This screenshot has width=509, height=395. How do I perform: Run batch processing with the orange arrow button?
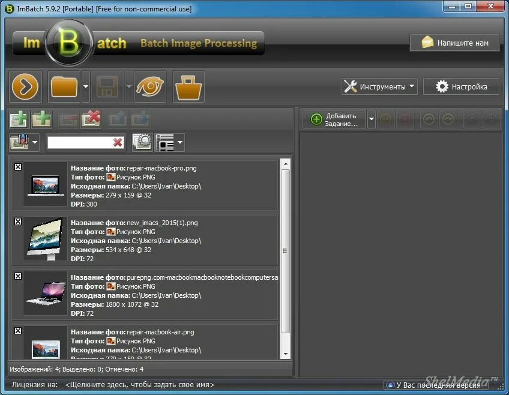[25, 86]
